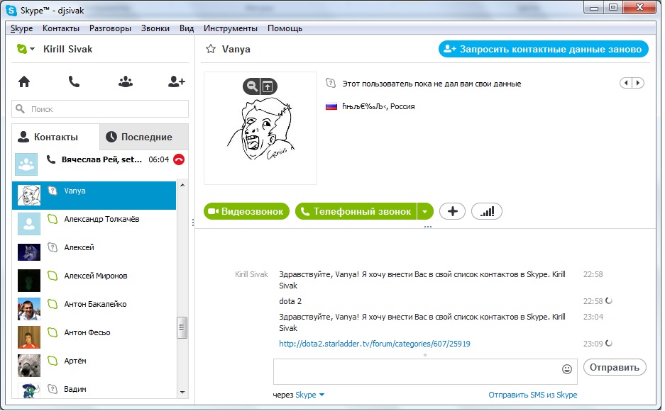Viewport: 665px width, 411px height.
Task: Click 'Отправить SMS из Skype' link
Action: coord(533,395)
